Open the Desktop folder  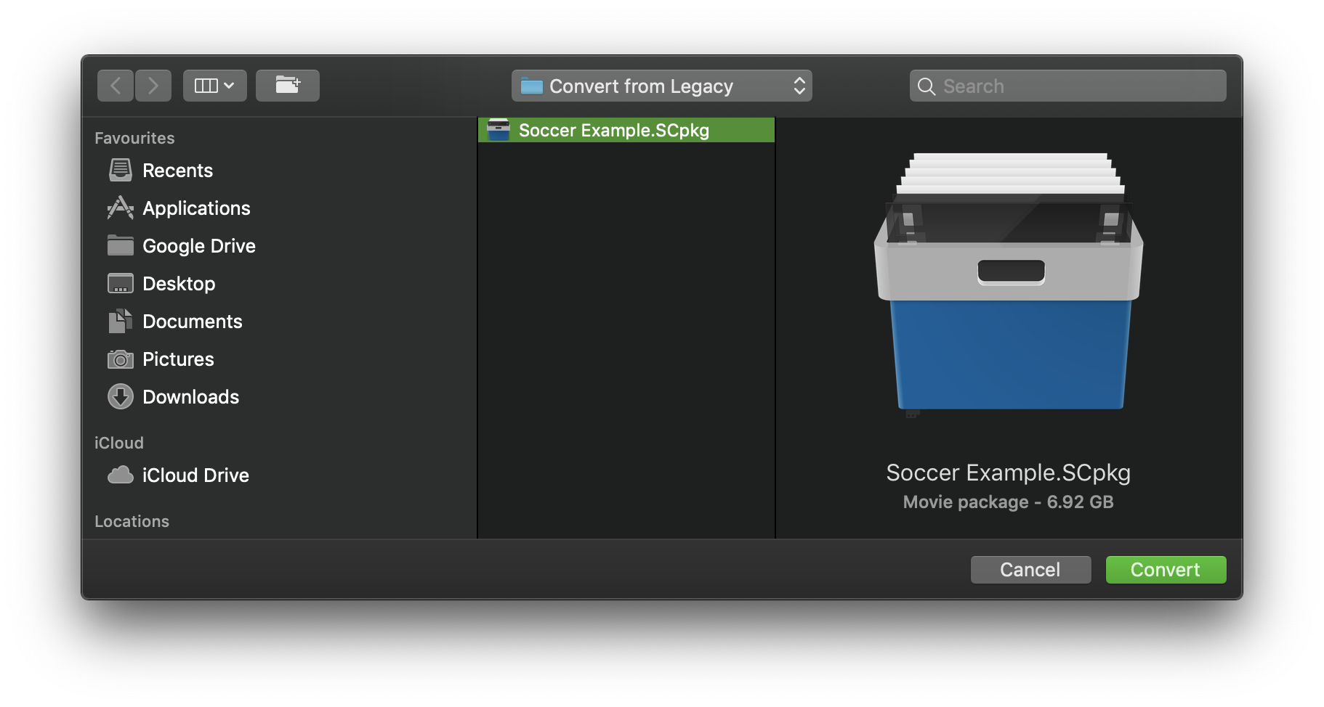(179, 283)
